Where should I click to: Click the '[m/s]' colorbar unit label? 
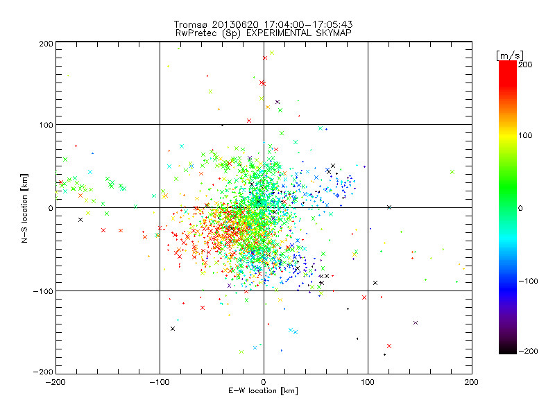click(510, 55)
